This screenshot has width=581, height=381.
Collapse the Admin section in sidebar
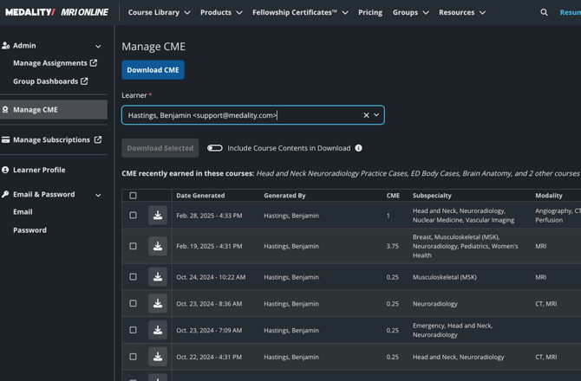[x=98, y=46]
